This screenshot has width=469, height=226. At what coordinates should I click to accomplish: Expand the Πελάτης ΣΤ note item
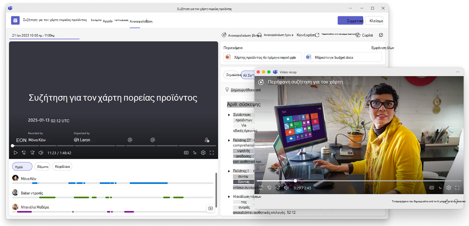click(229, 140)
